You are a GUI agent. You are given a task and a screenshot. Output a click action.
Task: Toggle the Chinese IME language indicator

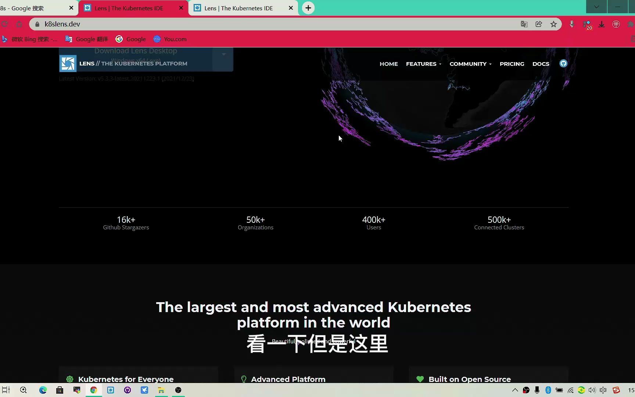(x=603, y=390)
